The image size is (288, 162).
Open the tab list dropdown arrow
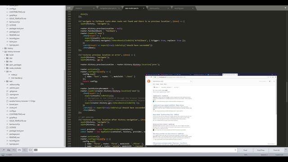click(x=285, y=8)
